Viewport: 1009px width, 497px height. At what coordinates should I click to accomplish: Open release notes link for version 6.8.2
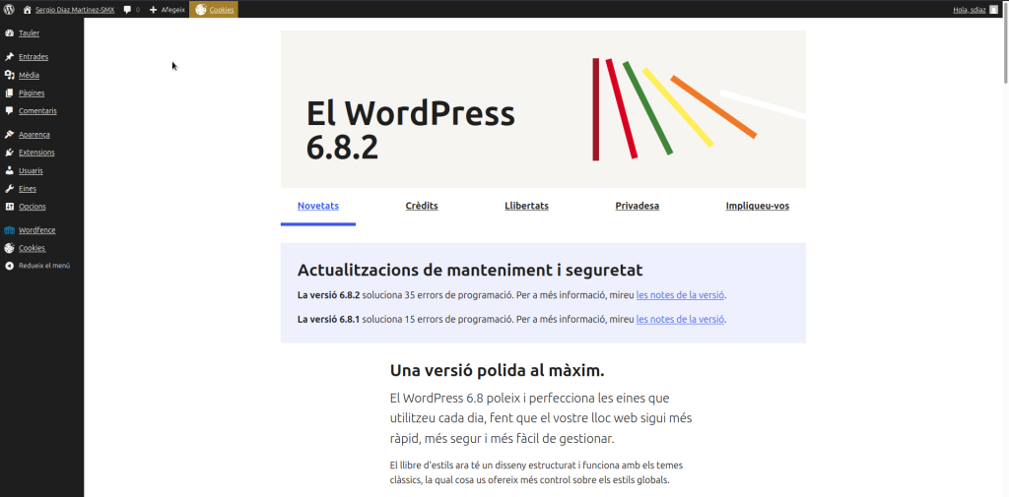pos(680,295)
